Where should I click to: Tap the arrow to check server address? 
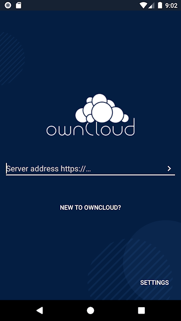[x=169, y=168]
